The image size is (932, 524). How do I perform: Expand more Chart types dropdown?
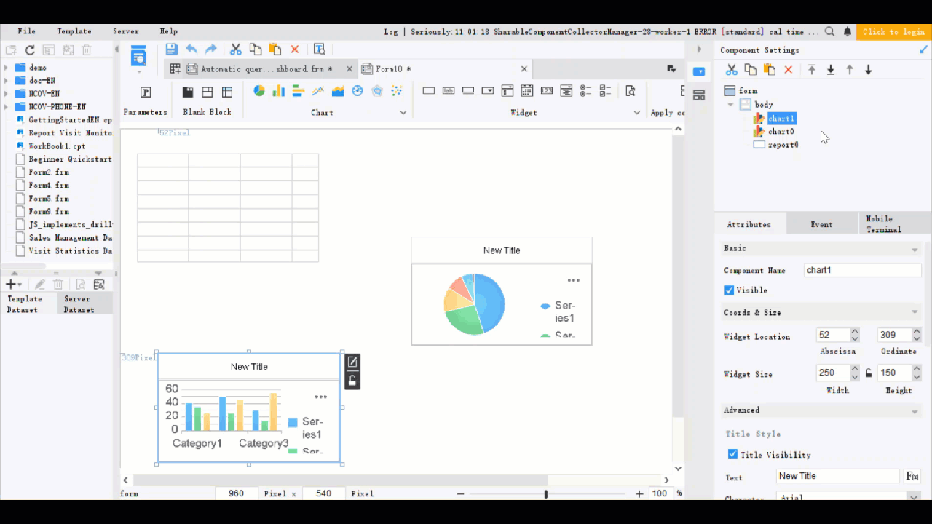[x=403, y=113]
